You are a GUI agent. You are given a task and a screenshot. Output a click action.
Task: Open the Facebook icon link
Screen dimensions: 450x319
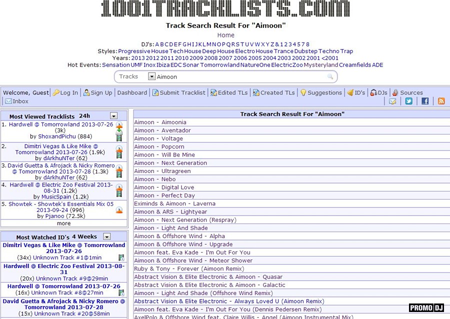[425, 101]
